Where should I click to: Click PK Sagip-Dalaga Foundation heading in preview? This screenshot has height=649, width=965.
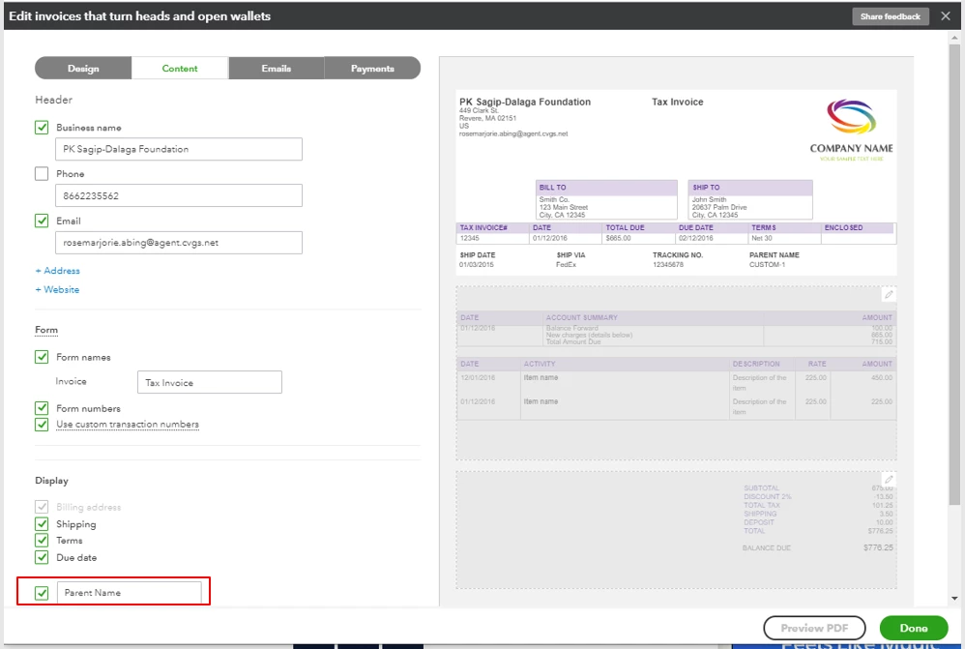525,103
